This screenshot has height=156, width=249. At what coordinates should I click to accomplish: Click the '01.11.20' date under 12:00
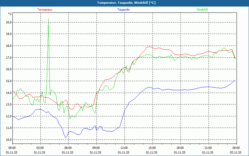[x=124, y=152]
